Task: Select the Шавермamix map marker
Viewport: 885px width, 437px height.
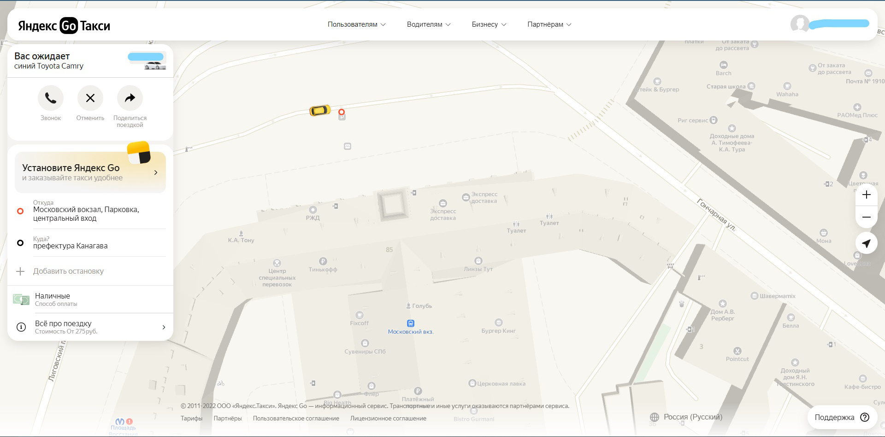Action: coord(755,296)
